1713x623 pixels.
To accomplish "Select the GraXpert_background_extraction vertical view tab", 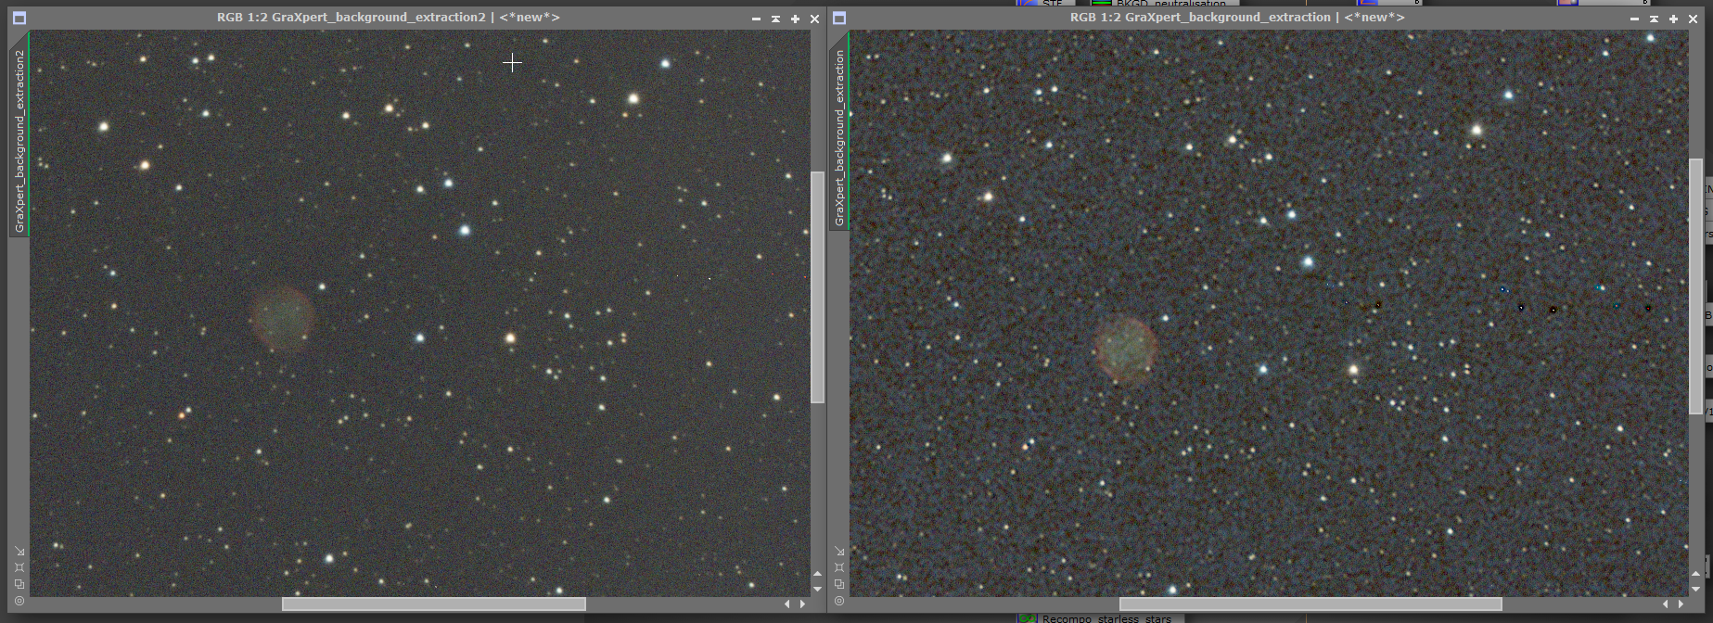I will point(839,132).
